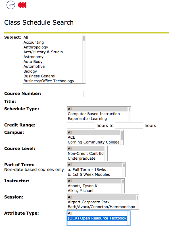This screenshot has width=169, height=226.
Task: Select All under Campus
Action: 94,132
